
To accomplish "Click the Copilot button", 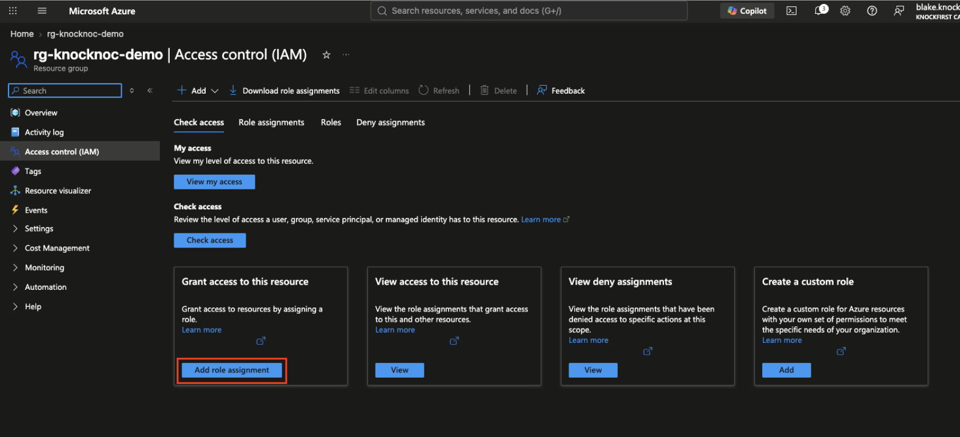I will 747,11.
